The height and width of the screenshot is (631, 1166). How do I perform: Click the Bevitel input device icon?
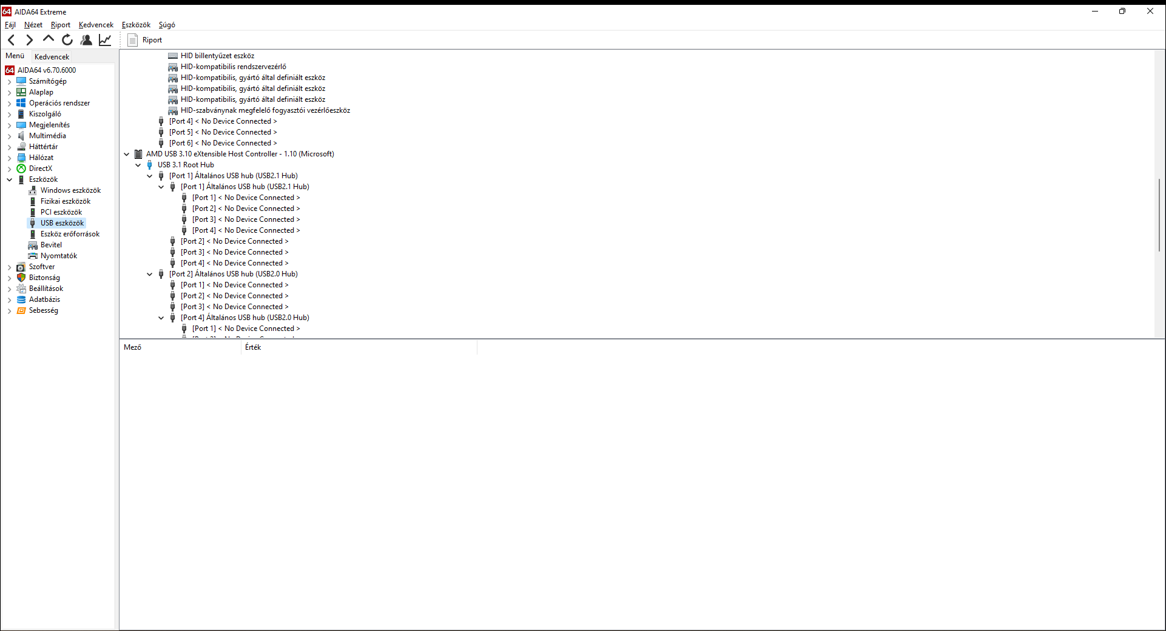33,245
